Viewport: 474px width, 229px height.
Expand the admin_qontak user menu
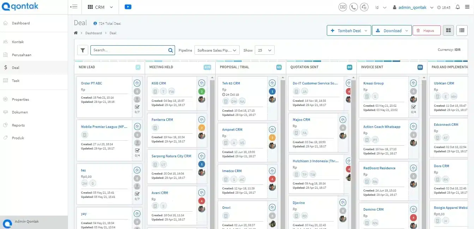point(413,7)
